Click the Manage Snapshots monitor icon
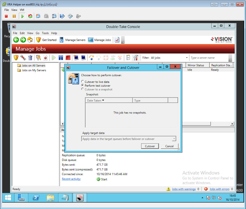This screenshot has height=209, width=246. tap(83, 58)
